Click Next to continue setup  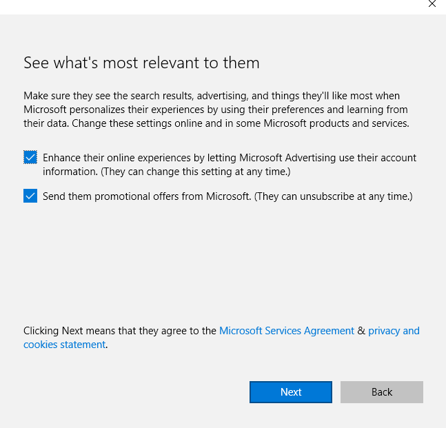(x=290, y=392)
